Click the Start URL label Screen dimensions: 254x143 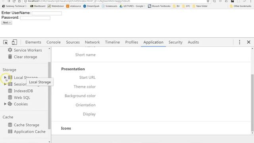click(87, 77)
